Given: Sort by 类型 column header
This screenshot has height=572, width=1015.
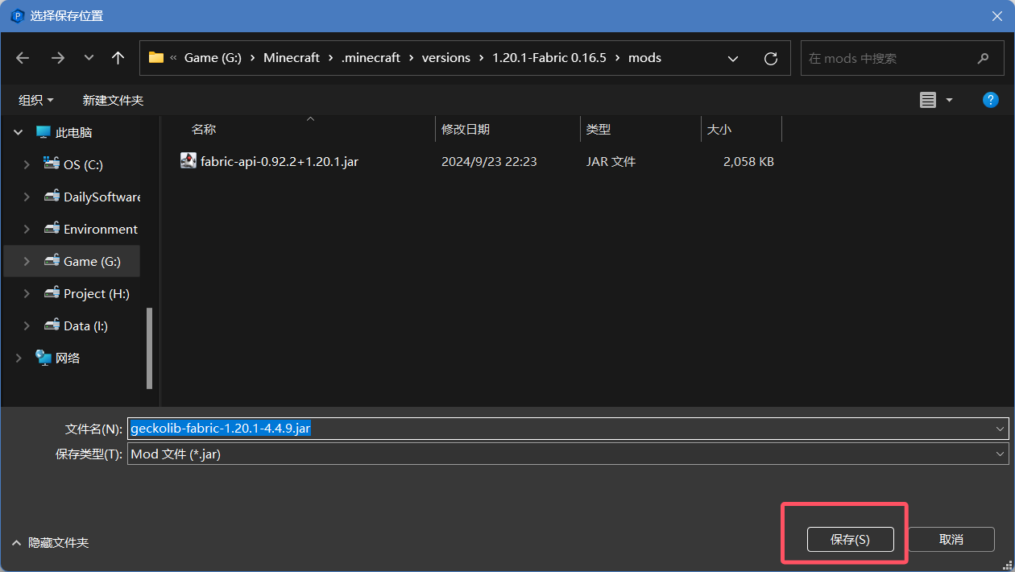Looking at the screenshot, I should pyautogui.click(x=599, y=129).
